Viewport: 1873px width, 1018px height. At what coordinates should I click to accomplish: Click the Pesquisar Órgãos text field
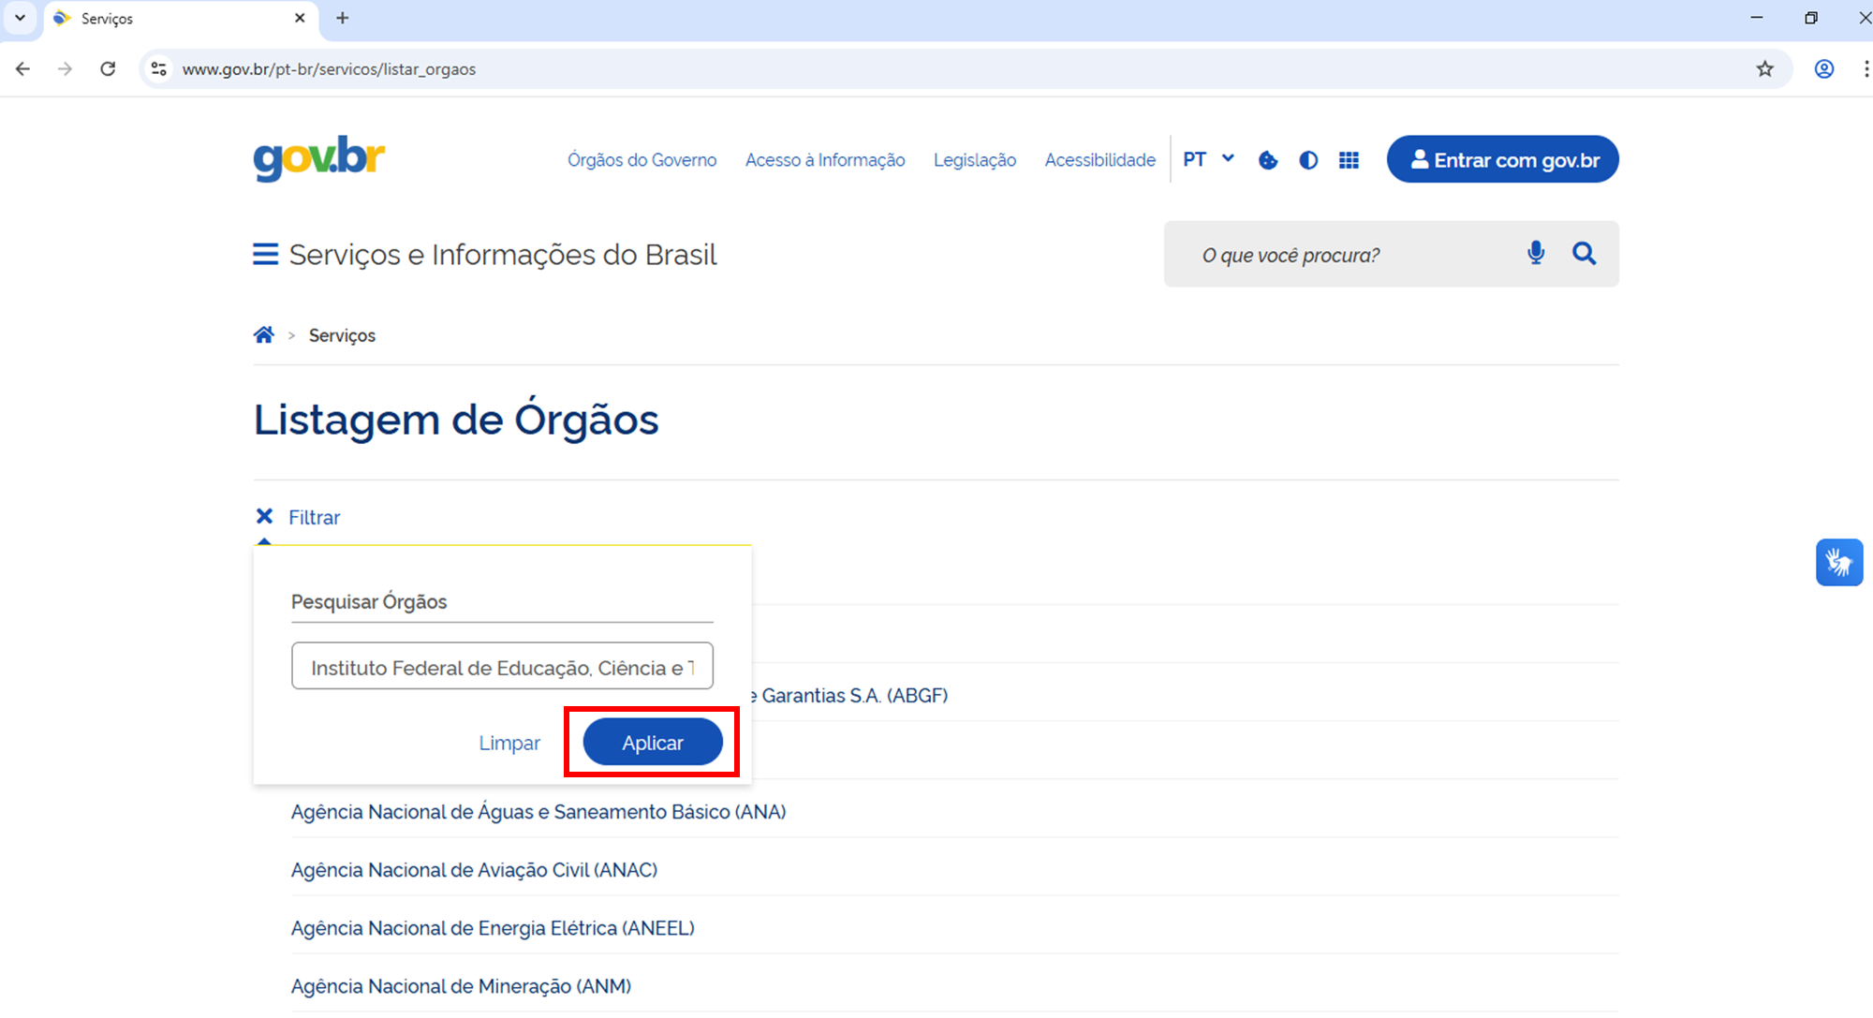tap(502, 666)
